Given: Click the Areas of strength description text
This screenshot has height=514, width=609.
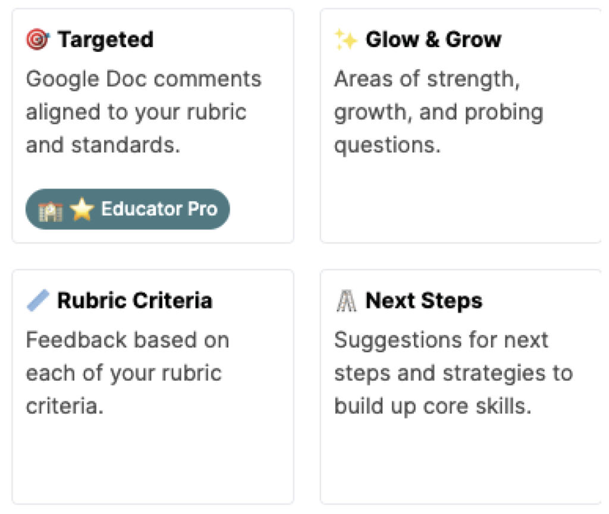Looking at the screenshot, I should (x=439, y=112).
